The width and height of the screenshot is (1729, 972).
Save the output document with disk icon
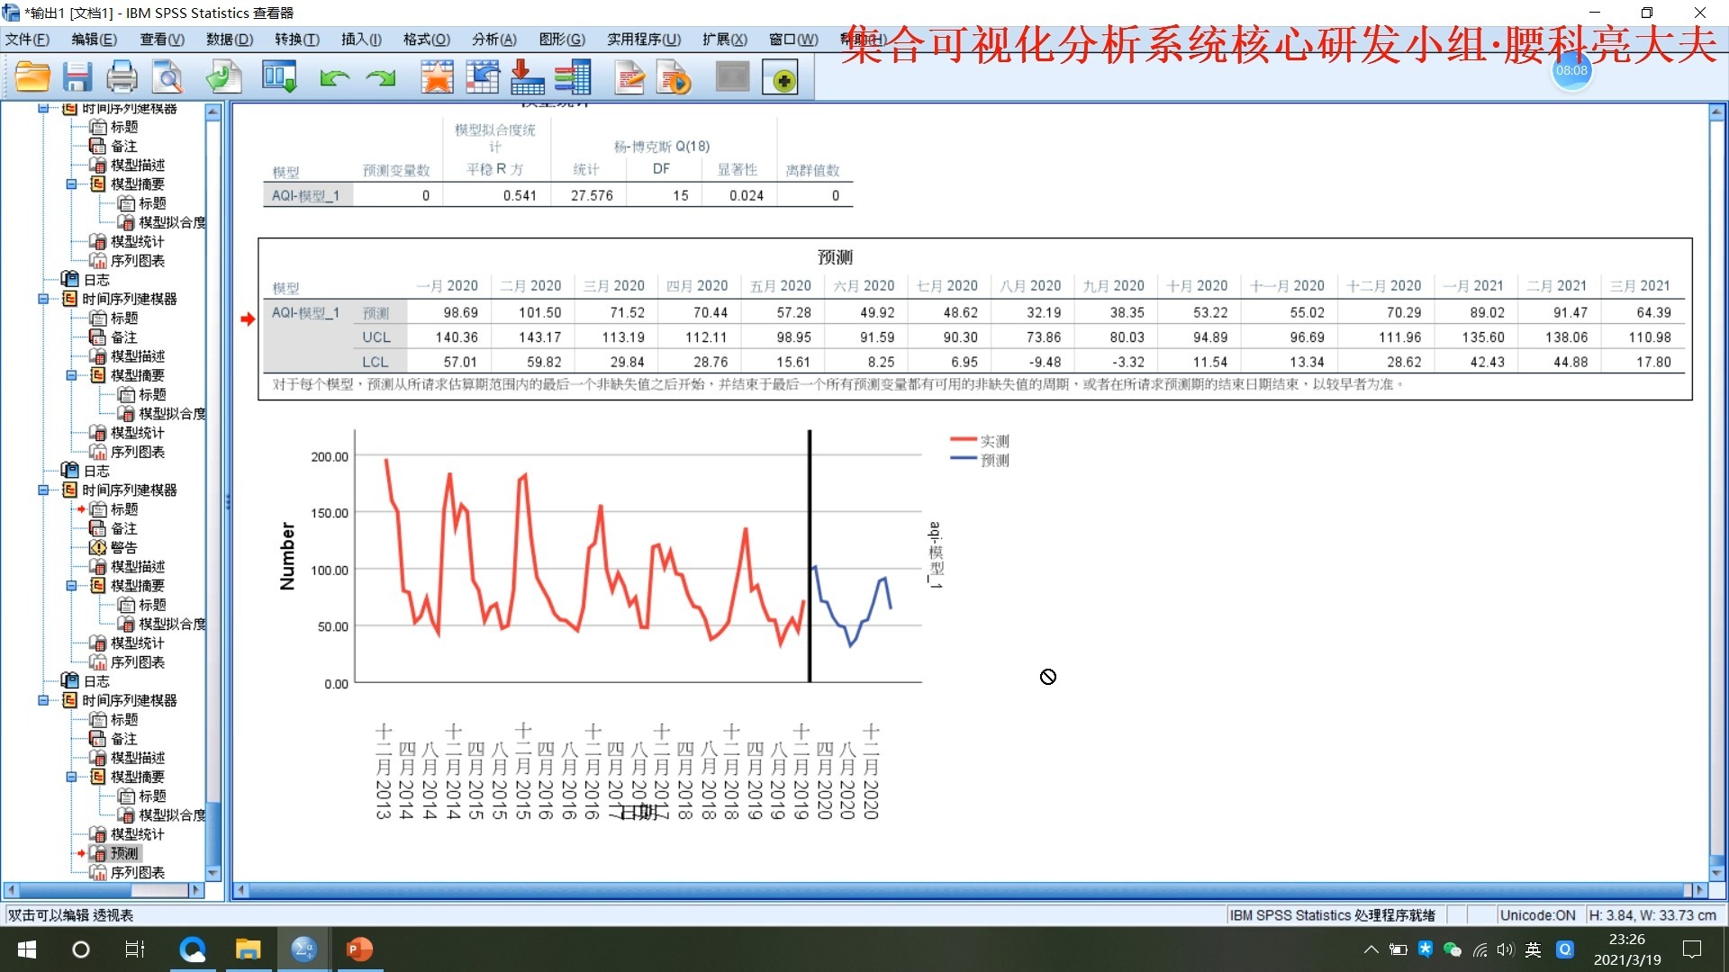(77, 77)
